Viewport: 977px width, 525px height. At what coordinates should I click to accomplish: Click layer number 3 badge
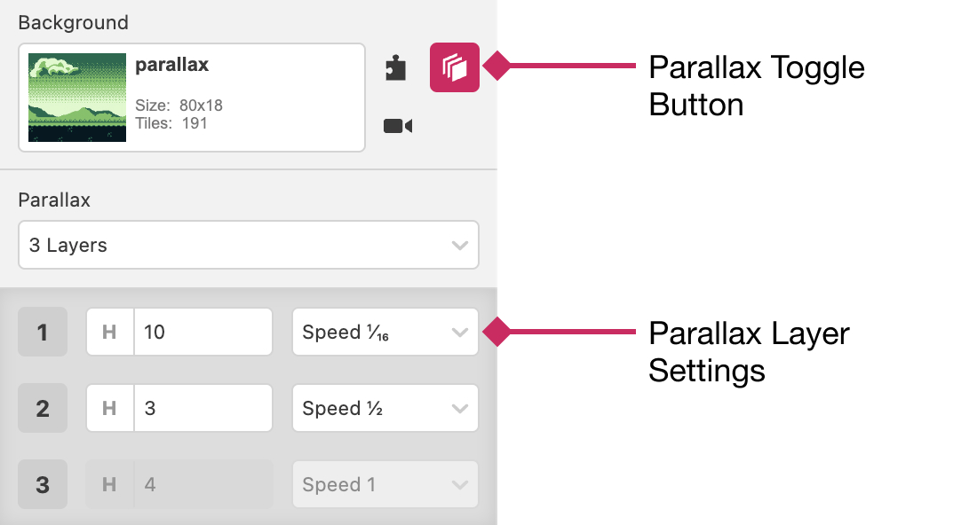coord(43,485)
